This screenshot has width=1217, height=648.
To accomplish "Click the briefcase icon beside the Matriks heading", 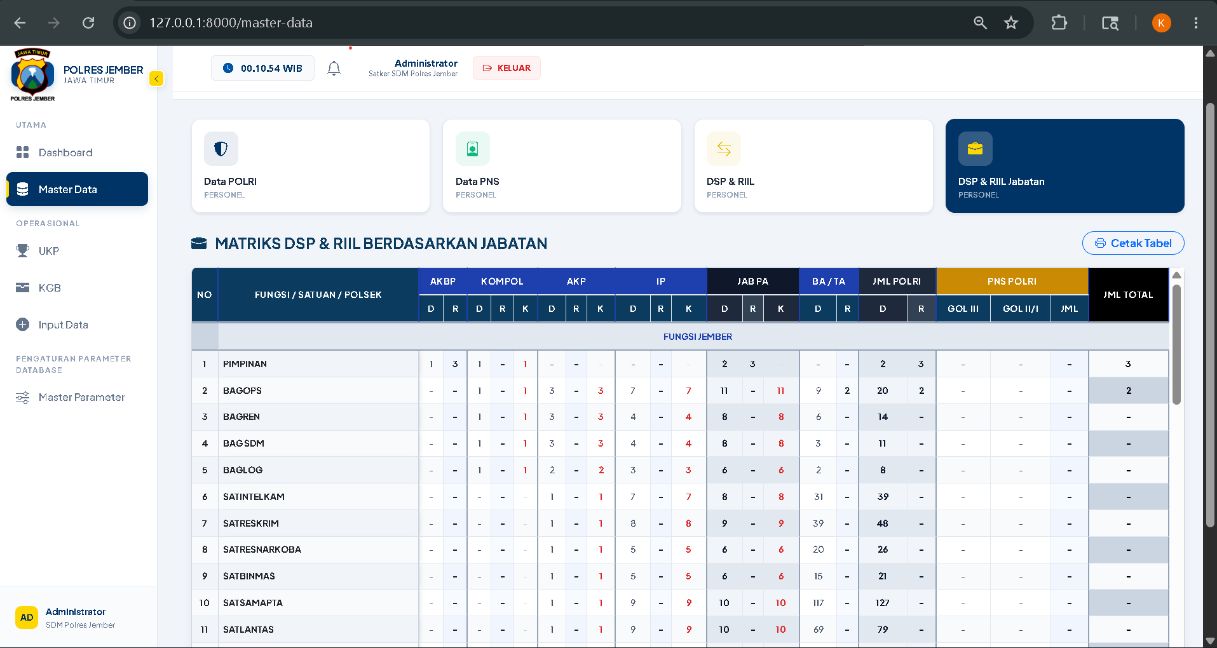I will click(199, 243).
